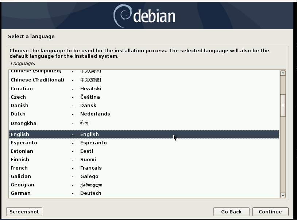
Task: Click the Go Back button
Action: click(231, 212)
